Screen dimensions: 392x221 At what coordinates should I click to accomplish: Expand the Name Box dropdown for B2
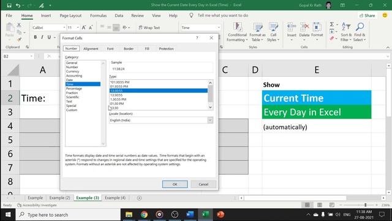31,56
